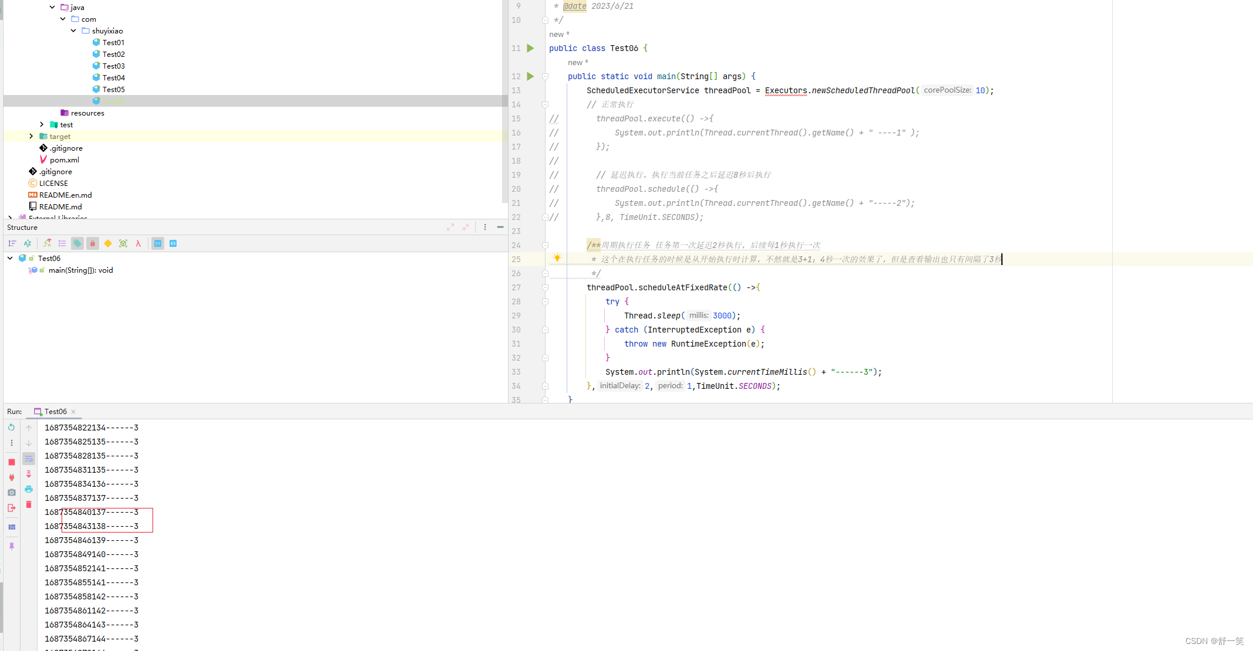Collapse the shuyixiao package
This screenshot has width=1253, height=651.
point(73,30)
